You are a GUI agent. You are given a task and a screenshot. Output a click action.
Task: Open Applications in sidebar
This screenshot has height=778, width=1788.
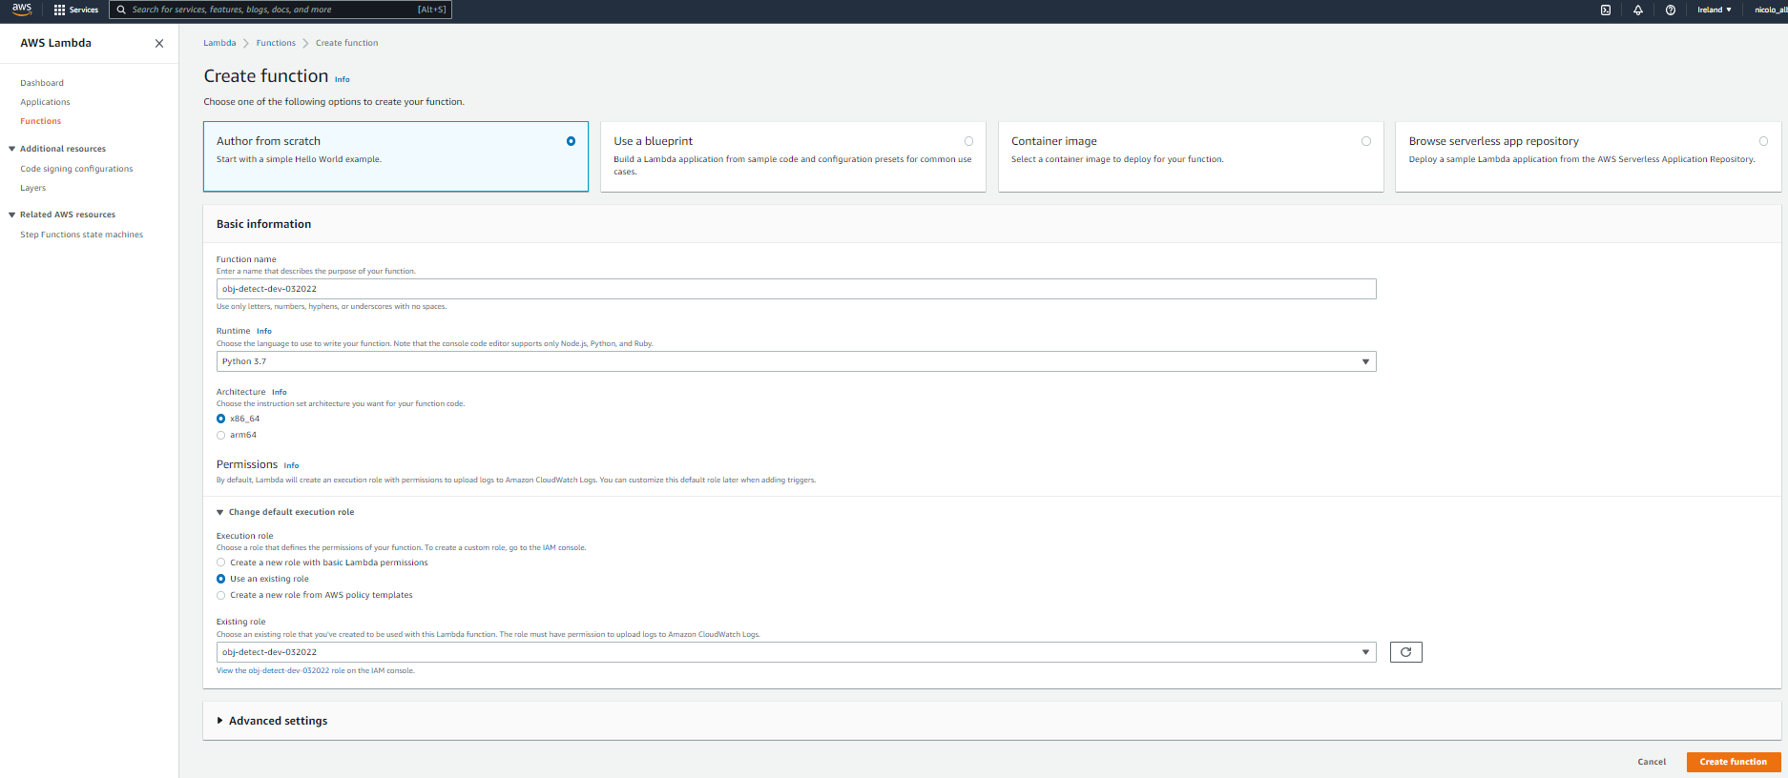pyautogui.click(x=45, y=102)
